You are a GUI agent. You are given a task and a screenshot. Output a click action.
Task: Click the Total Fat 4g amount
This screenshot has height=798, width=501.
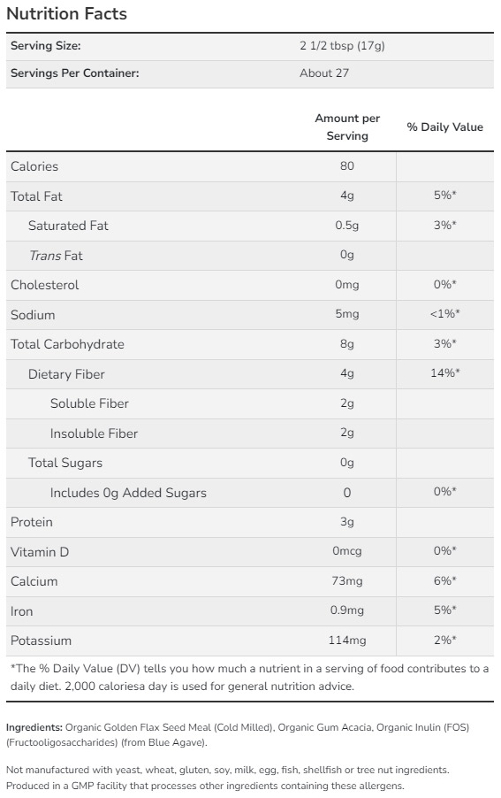(347, 196)
